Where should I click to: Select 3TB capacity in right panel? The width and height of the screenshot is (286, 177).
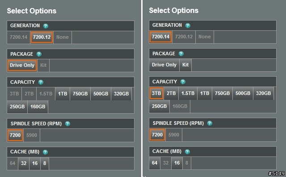(156, 93)
